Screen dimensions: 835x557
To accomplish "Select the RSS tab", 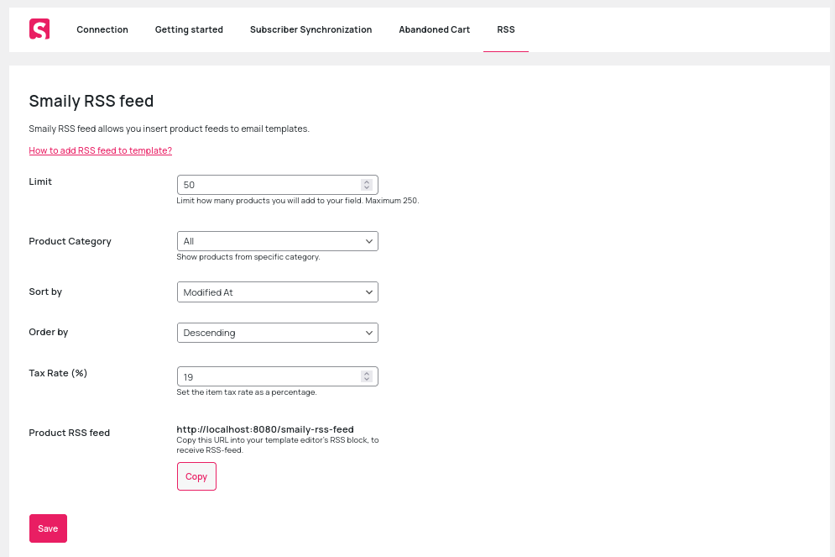I will point(505,29).
